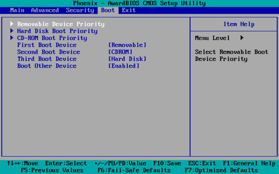Open Removable Device Priority submenu
Image resolution: width=279 pixels, height=174 pixels.
pos(61,24)
